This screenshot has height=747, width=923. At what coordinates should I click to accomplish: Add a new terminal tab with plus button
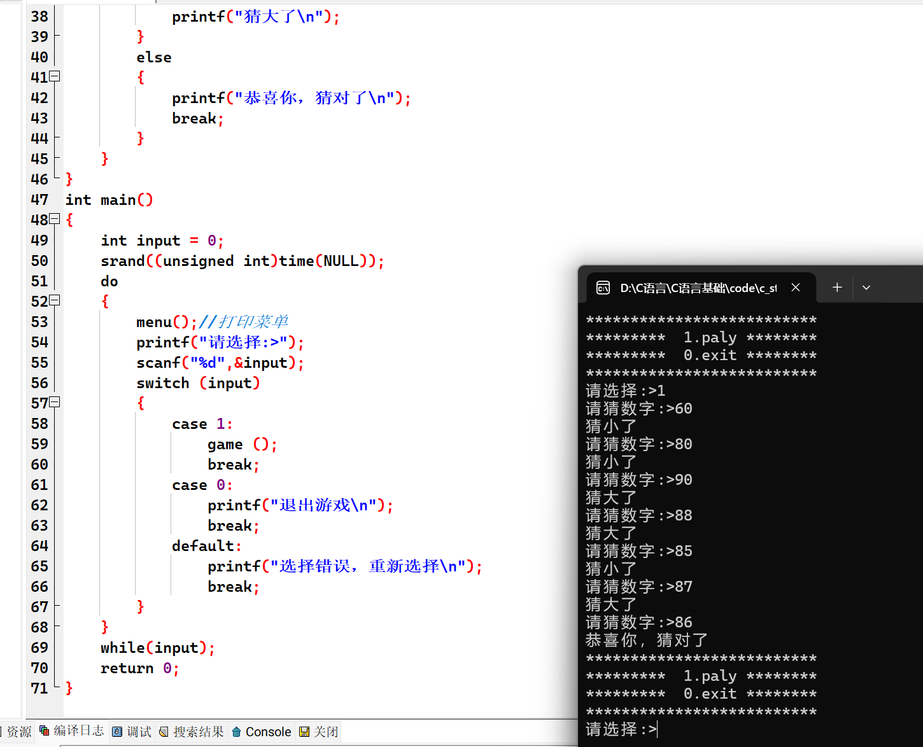click(837, 288)
